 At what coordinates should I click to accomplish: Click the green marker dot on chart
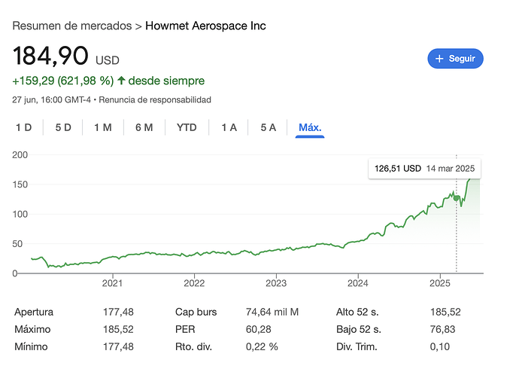click(457, 198)
